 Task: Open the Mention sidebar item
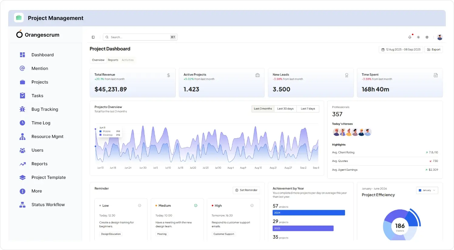click(x=40, y=68)
